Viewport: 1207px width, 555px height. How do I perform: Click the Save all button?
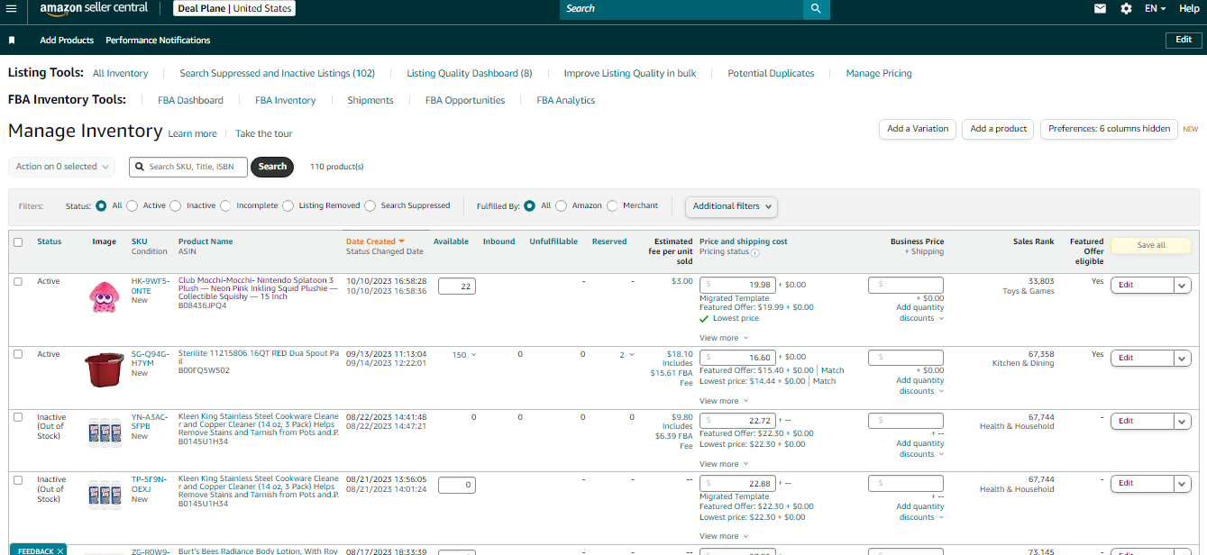pos(1151,245)
